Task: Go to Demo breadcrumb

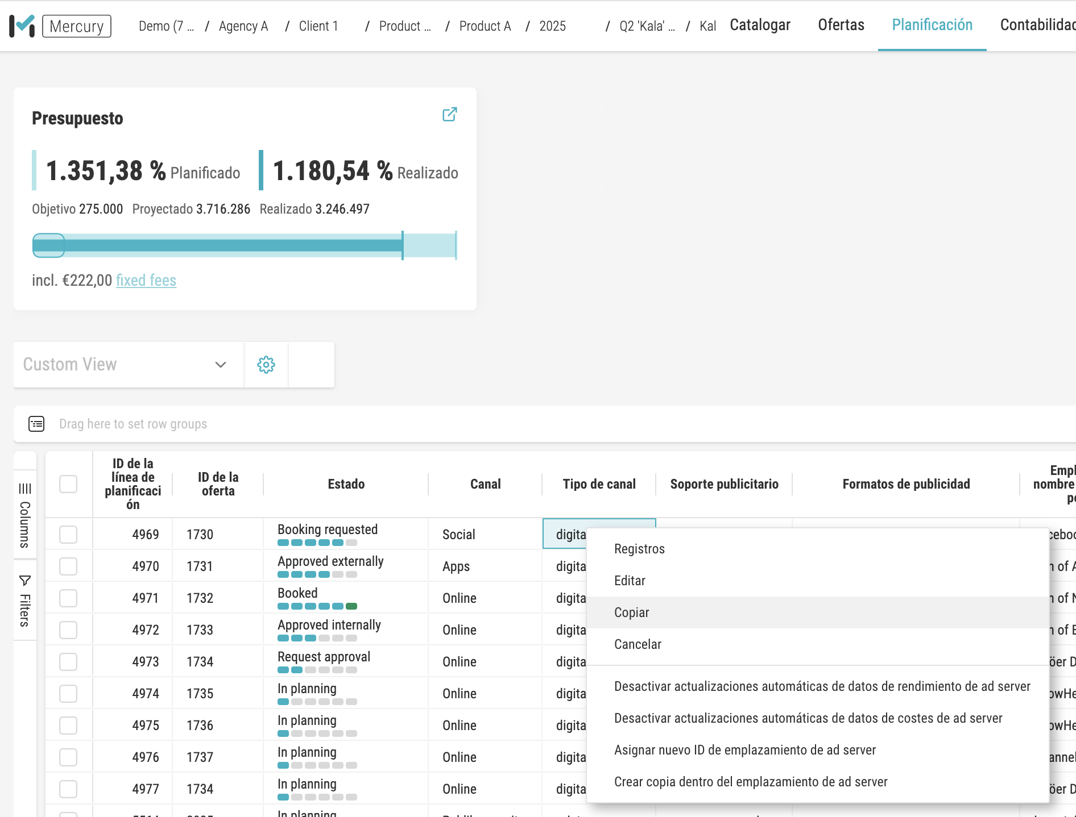Action: pyautogui.click(x=166, y=26)
